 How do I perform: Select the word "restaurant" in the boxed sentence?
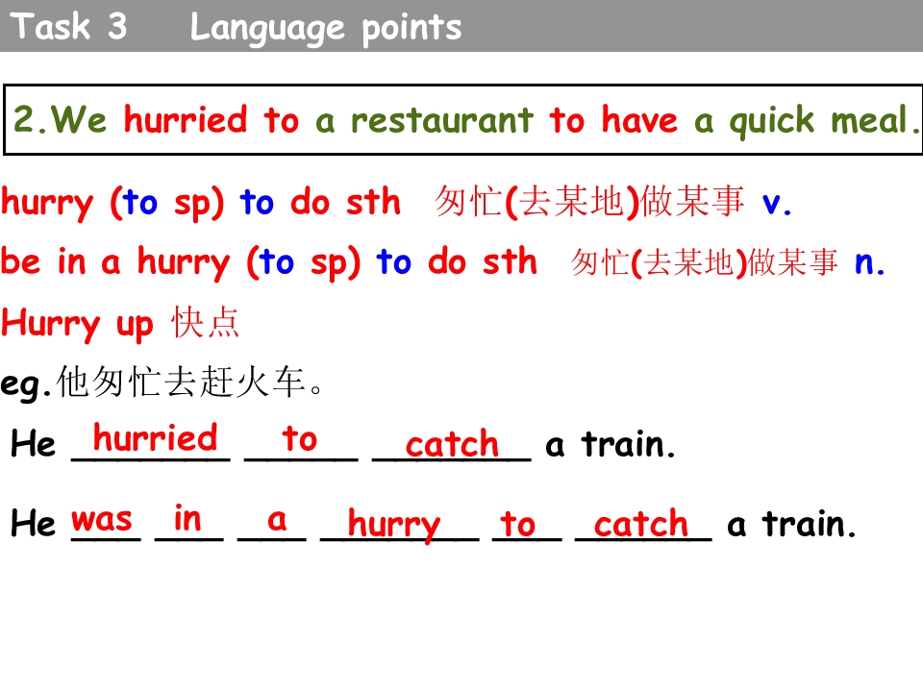[x=440, y=121]
